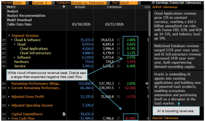Open chart icon for Hardware row

pos(4,62)
